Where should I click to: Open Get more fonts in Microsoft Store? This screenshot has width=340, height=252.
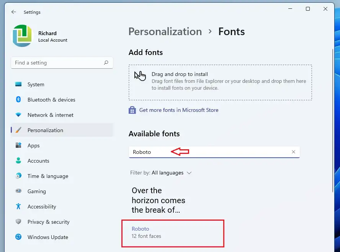[179, 110]
